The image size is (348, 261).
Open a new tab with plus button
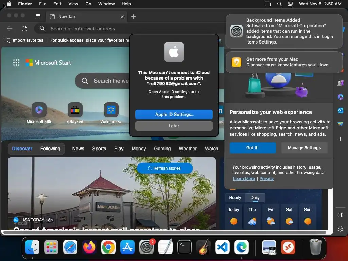[133, 17]
